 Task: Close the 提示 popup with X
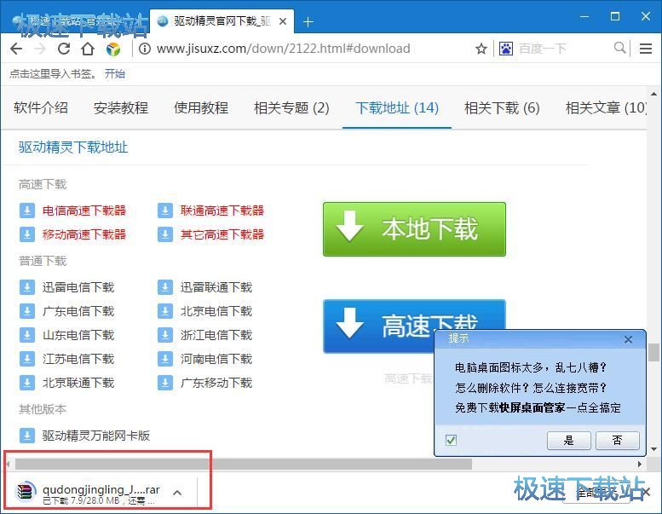point(628,339)
